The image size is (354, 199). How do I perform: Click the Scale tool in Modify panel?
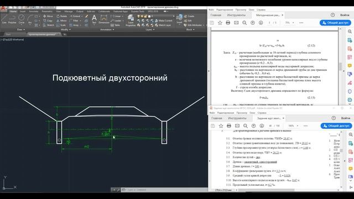tap(61, 25)
